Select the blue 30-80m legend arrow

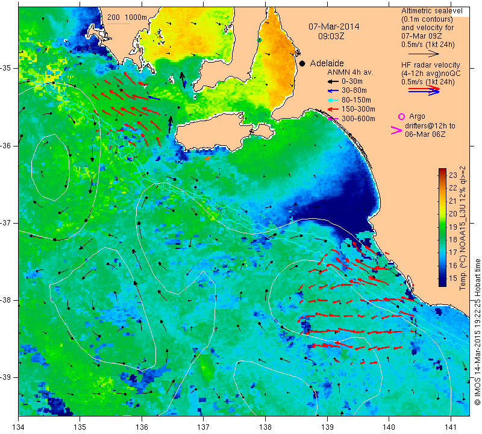click(333, 91)
